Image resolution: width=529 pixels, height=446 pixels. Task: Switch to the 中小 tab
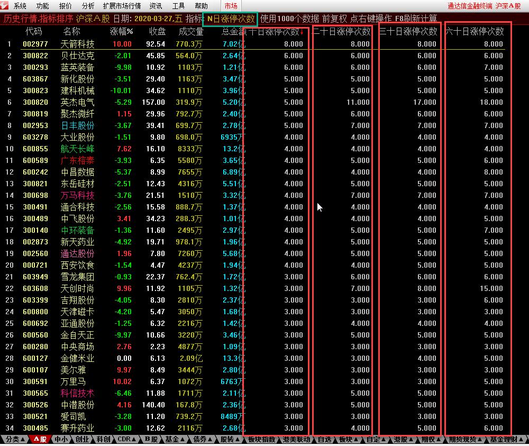[x=61, y=439]
